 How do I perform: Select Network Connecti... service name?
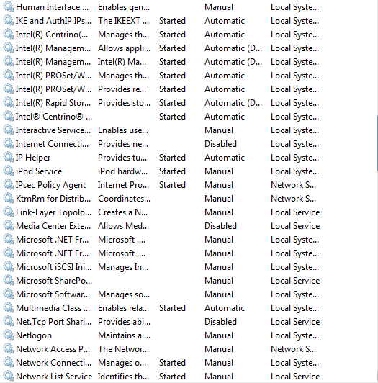click(53, 363)
